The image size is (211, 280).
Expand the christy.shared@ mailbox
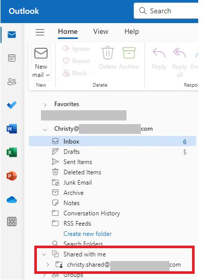(x=48, y=265)
